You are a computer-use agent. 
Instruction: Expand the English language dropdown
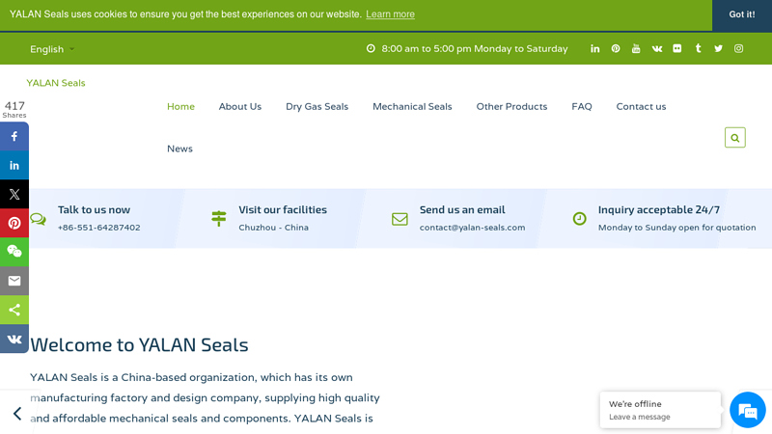tap(52, 49)
